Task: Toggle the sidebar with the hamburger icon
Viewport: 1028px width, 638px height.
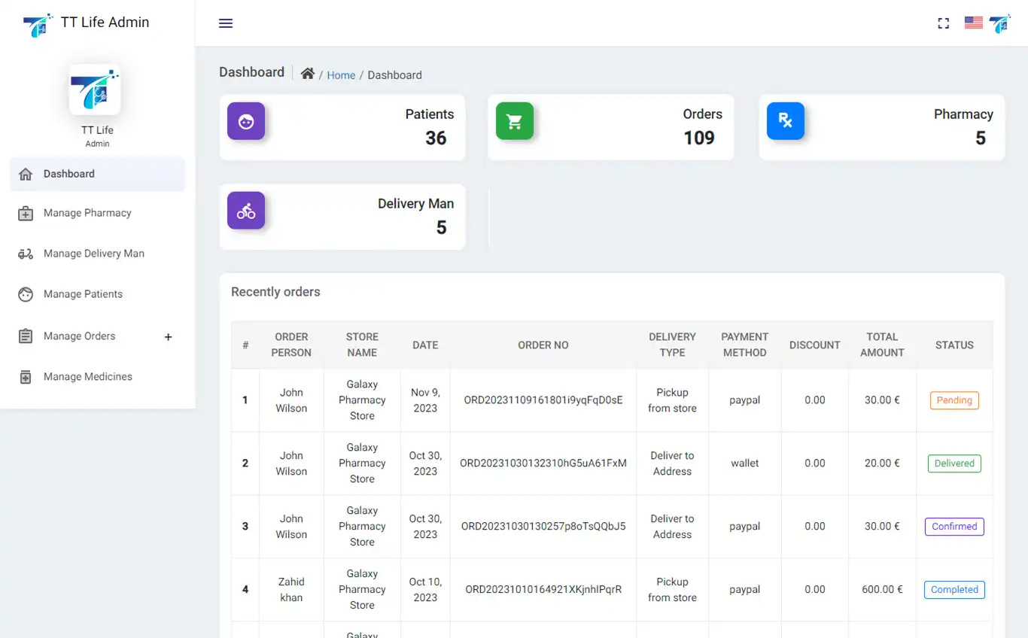Action: click(225, 23)
